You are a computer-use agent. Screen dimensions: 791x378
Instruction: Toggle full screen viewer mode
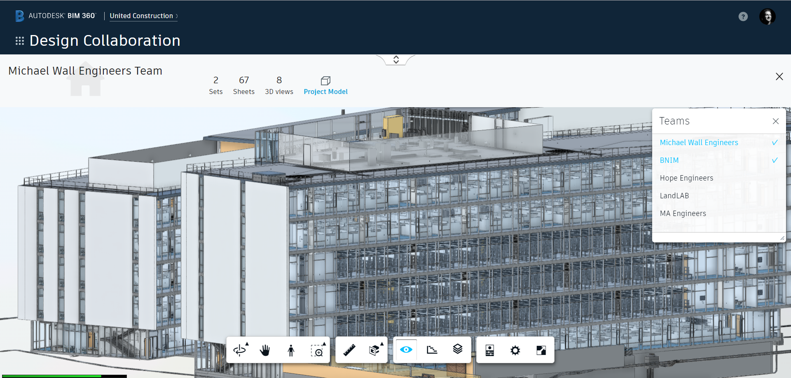[x=541, y=350]
